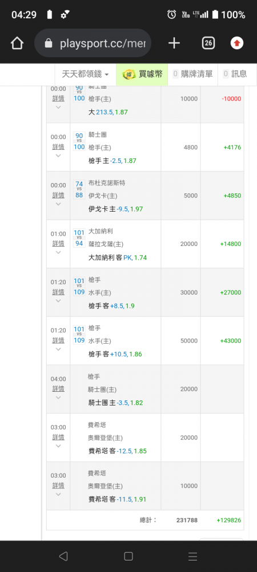Open 詳情 link for 03:00 -12.5 bet
Screen dimensions: 257x572
(58, 437)
